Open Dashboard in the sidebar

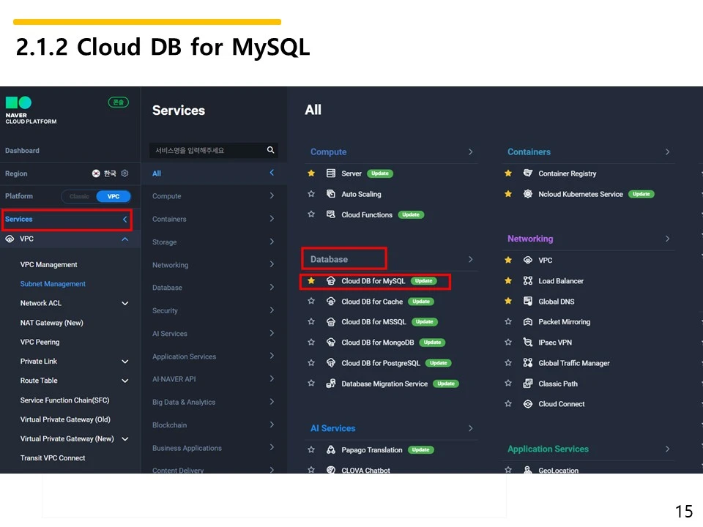[x=22, y=151]
